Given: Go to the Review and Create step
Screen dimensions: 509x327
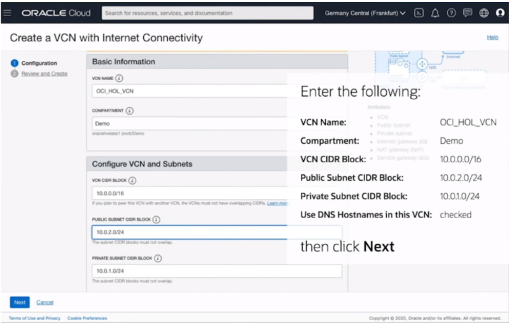Looking at the screenshot, I should tap(44, 74).
